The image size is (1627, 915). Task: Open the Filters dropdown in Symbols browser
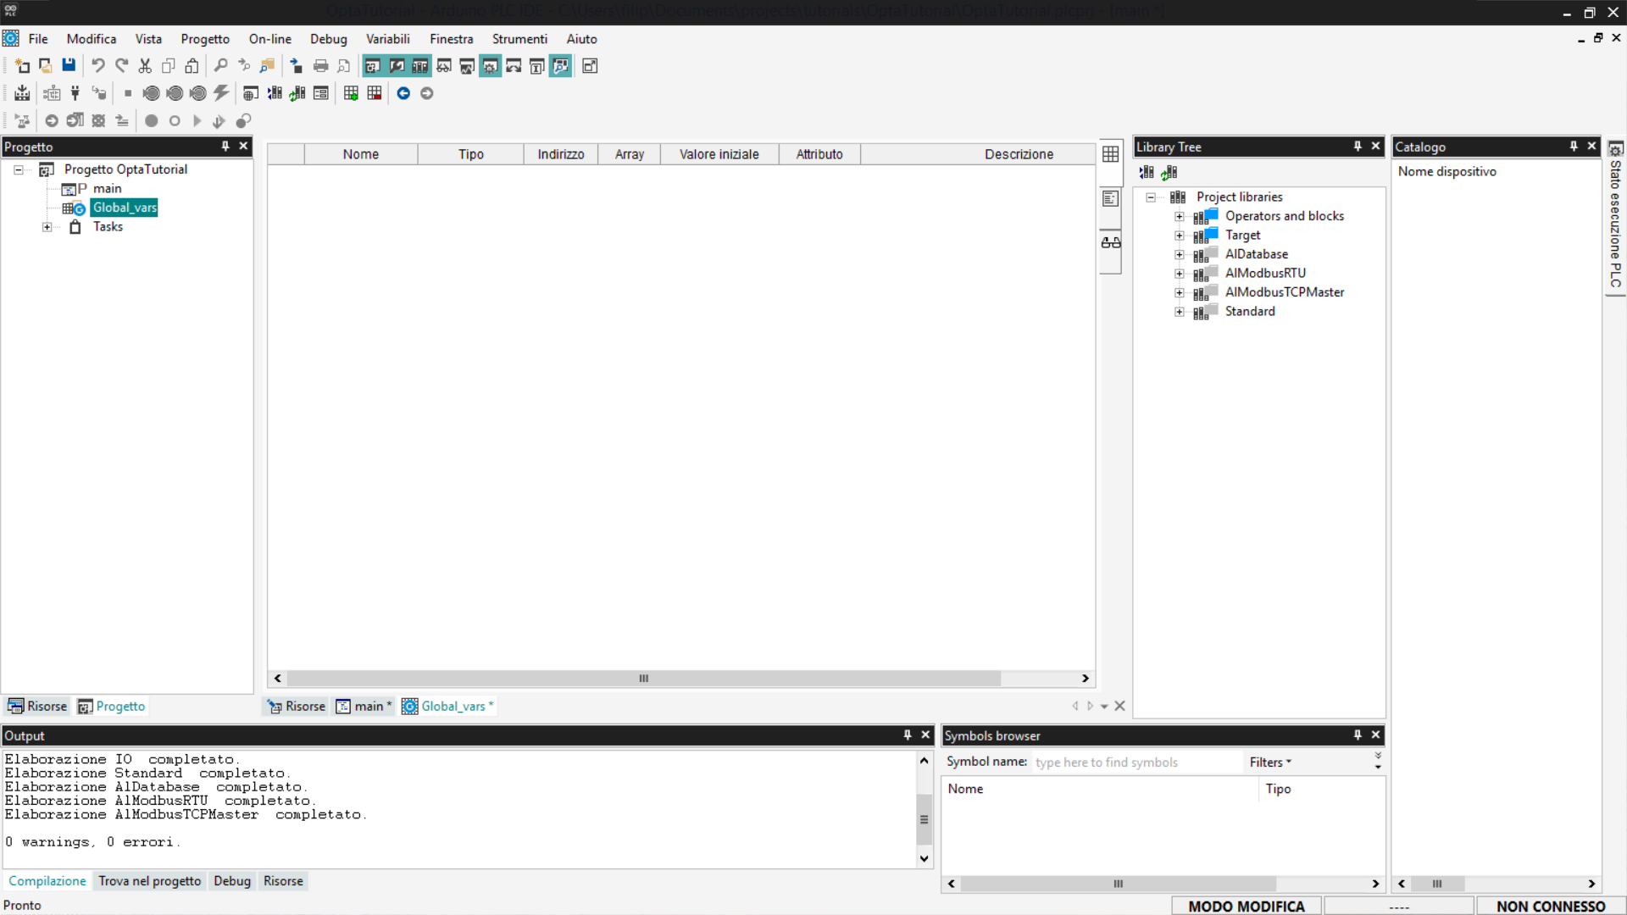point(1270,762)
